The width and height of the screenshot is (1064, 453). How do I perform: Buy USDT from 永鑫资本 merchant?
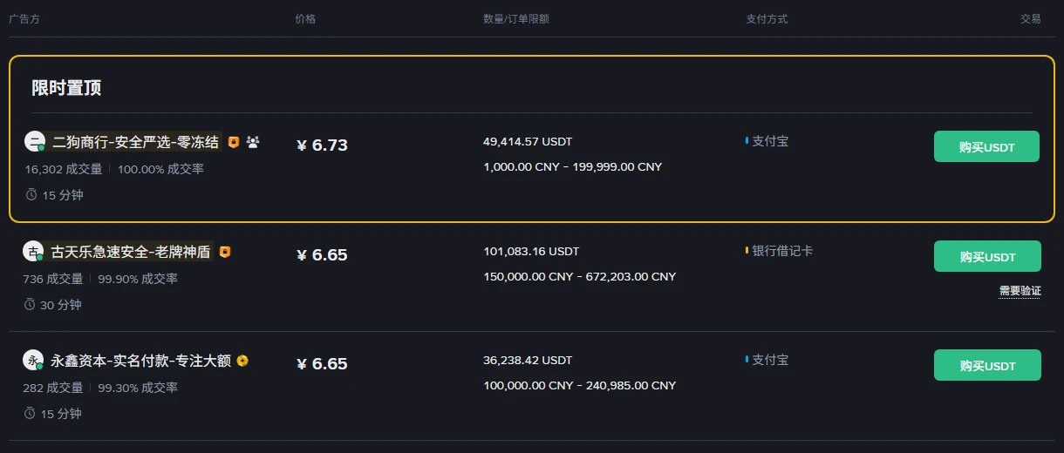987,365
